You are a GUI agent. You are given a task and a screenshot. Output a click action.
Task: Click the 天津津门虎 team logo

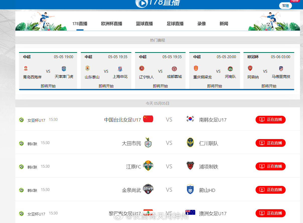pos(64,69)
